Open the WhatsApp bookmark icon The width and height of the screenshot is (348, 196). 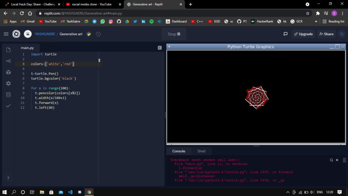102,21
